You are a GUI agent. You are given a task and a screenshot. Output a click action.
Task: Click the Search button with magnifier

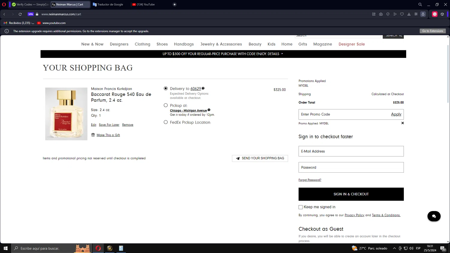pyautogui.click(x=393, y=36)
